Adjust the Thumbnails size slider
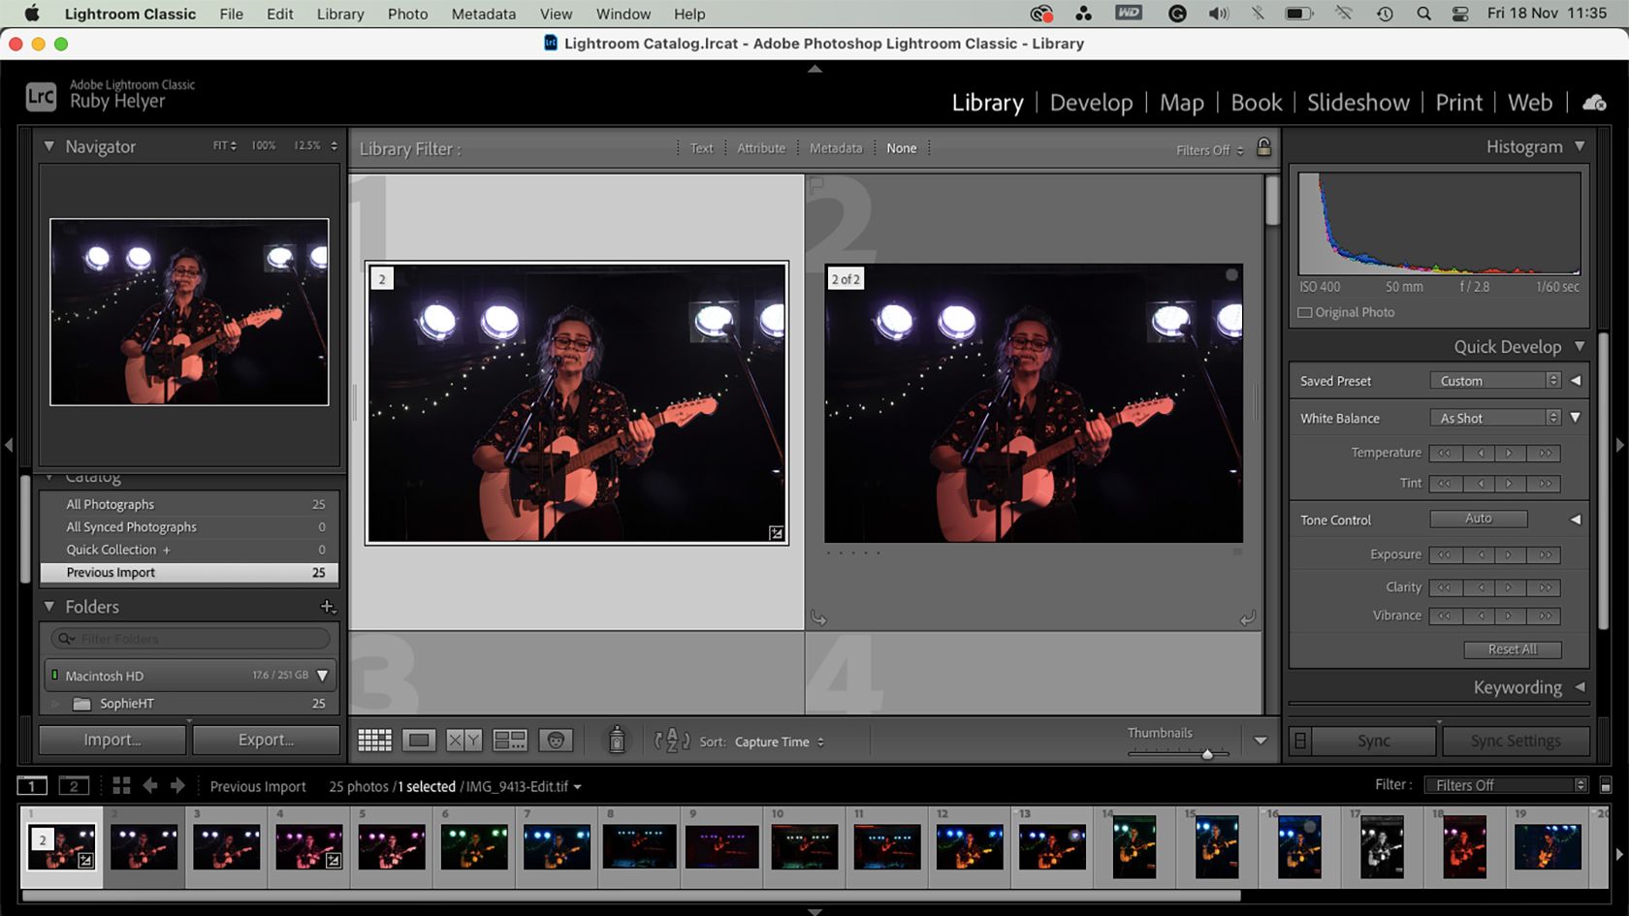The width and height of the screenshot is (1629, 916). point(1207,753)
